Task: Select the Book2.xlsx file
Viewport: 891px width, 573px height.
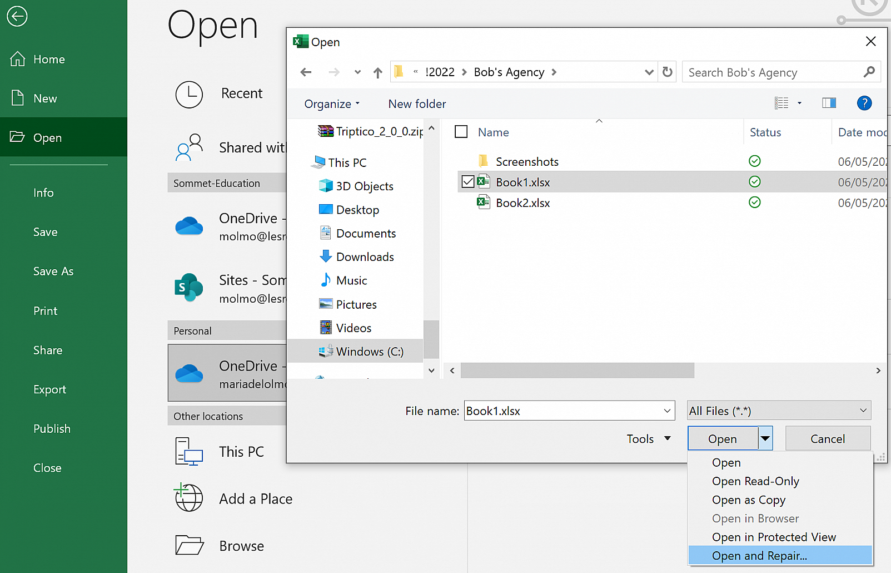Action: [x=522, y=203]
